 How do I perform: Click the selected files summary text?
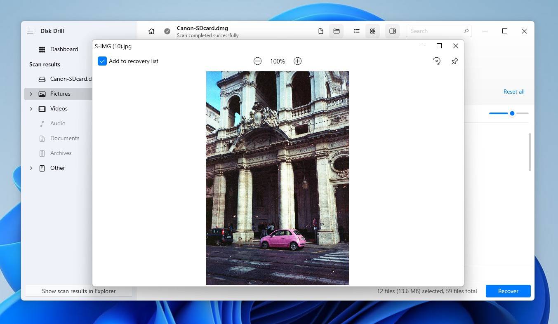(x=427, y=291)
